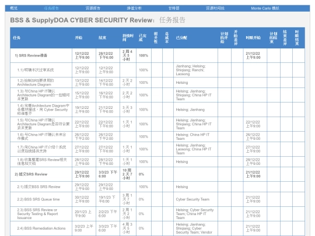The image size is (315, 236).
Task: Select task 1.5 China HP IT row
Action: pos(157,124)
